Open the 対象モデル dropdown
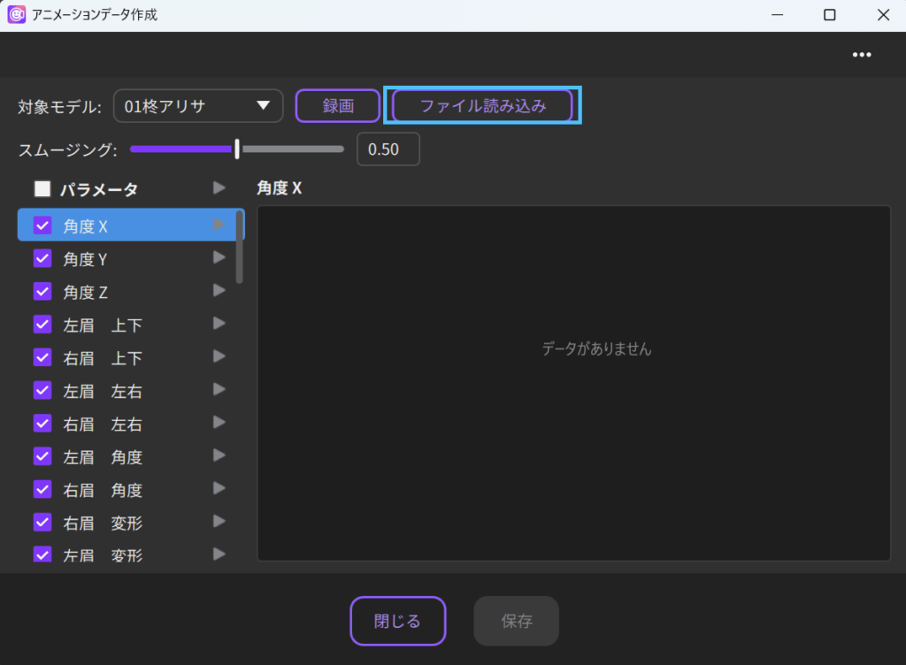Screen dimensions: 906x665 point(198,106)
